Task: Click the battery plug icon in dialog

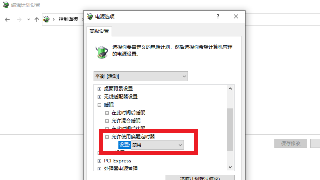Action: (x=102, y=52)
